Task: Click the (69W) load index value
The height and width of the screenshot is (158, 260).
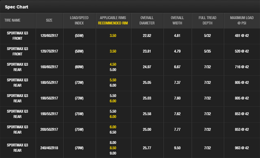Action: click(x=79, y=67)
